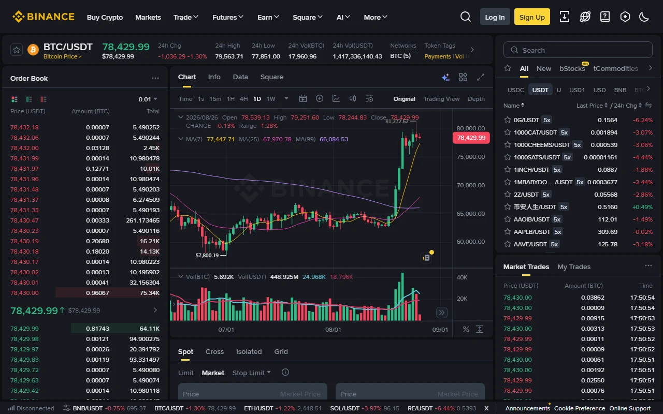Open the Order Book three-dots menu

point(155,78)
